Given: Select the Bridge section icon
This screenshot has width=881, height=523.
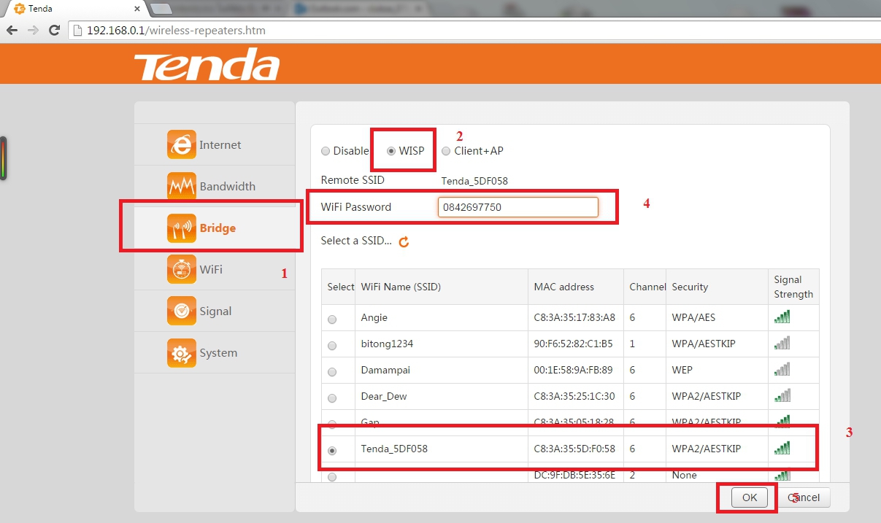Looking at the screenshot, I should point(182,228).
